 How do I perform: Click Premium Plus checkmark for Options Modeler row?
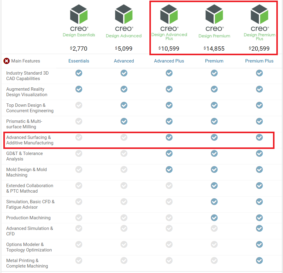(x=259, y=244)
